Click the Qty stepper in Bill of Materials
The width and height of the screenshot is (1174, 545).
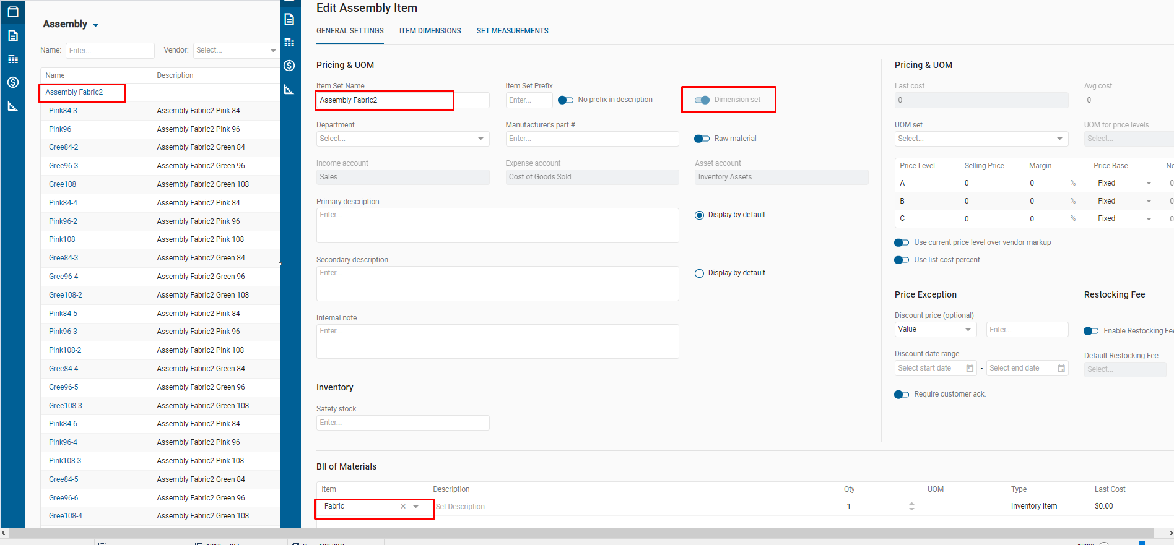click(911, 506)
